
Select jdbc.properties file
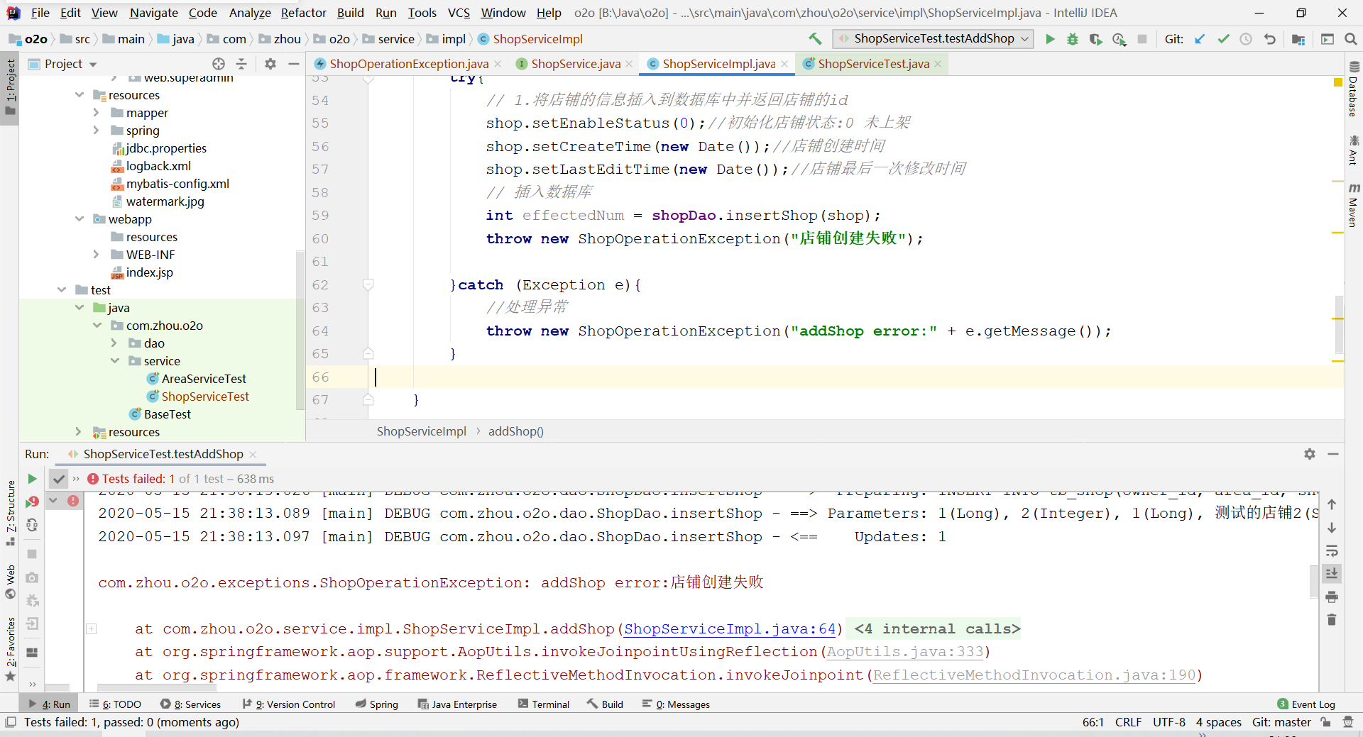pos(166,148)
